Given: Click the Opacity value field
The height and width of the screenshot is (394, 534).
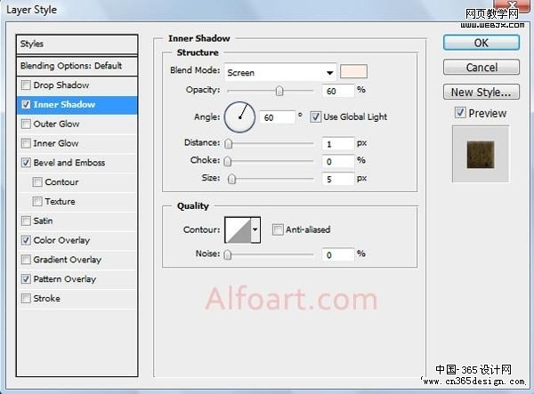Looking at the screenshot, I should tap(338, 91).
